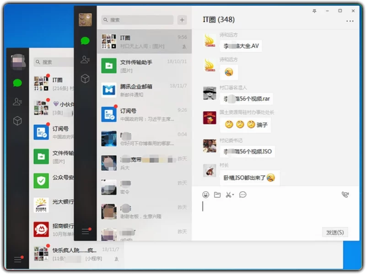Click + to open the new chat menu

pos(182,20)
